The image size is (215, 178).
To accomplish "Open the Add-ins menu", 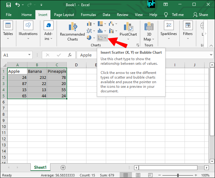I will 48,30.
